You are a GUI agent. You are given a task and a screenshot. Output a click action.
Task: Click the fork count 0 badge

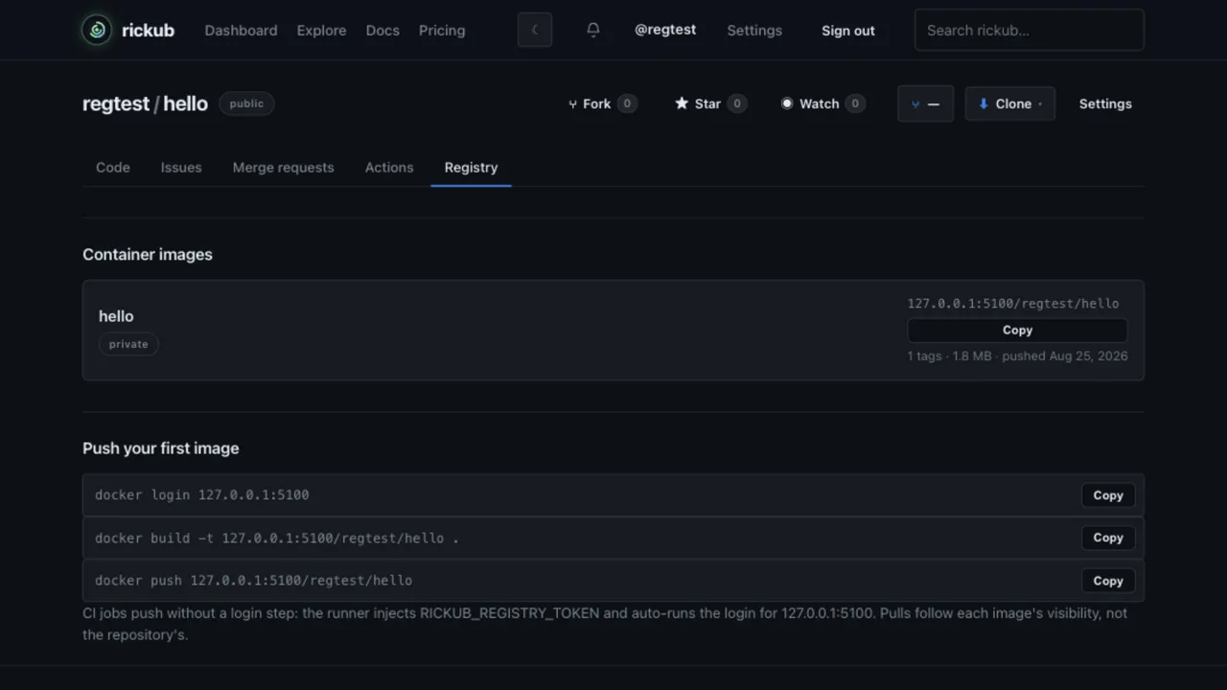click(x=627, y=103)
